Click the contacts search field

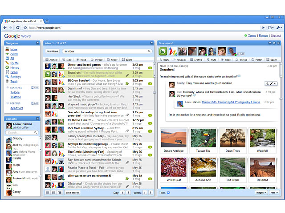pos(20,132)
